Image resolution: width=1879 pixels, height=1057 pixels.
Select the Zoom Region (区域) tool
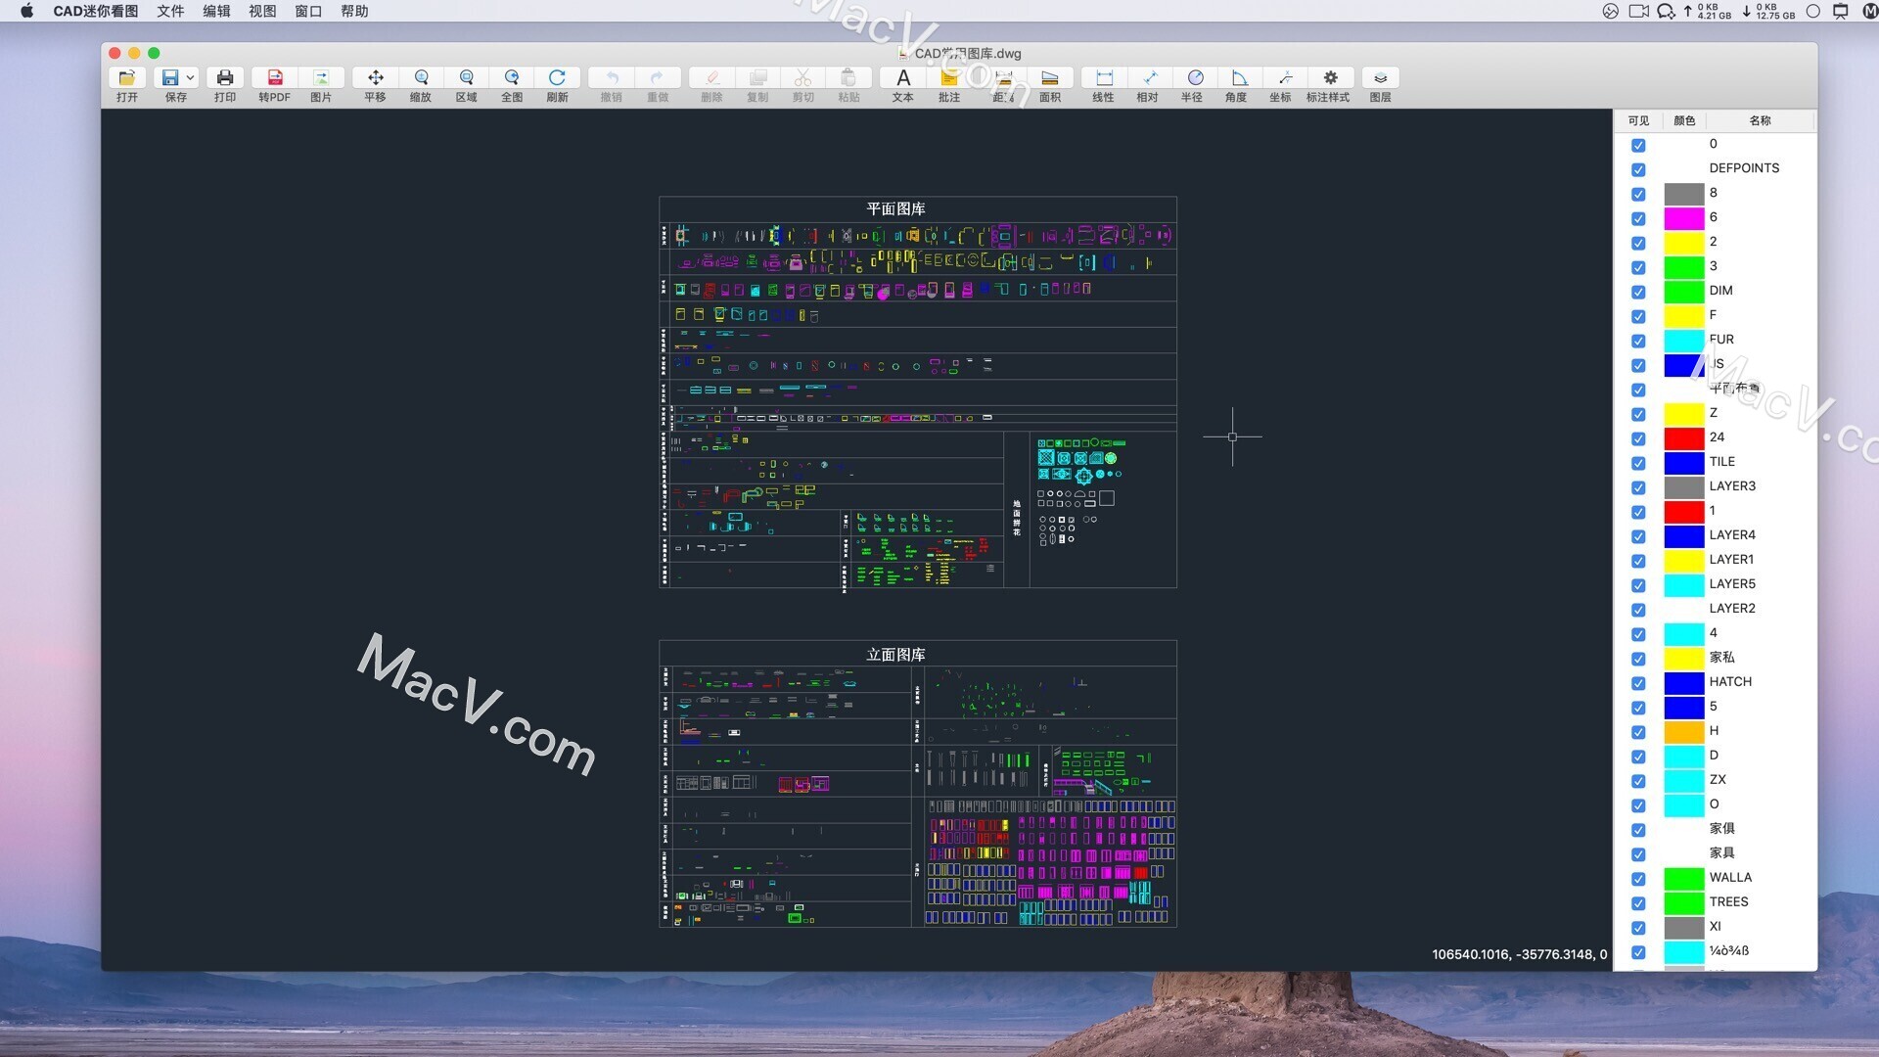(x=467, y=78)
